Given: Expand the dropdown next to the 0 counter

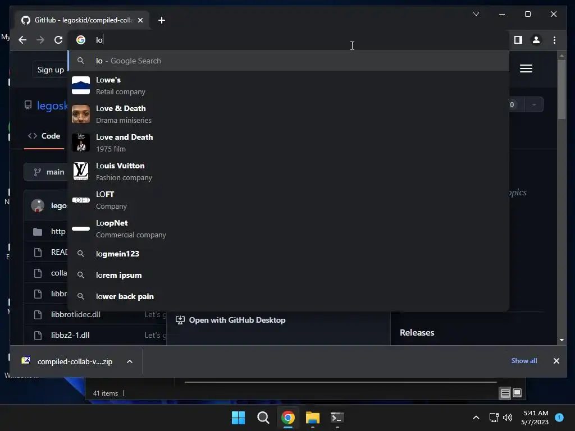Looking at the screenshot, I should [534, 105].
